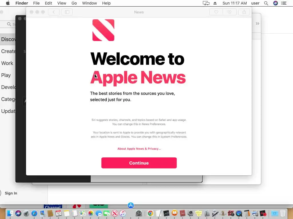Viewport: 293px width, 219px height.
Task: Open Stickies from the Dock
Action: [199, 213]
